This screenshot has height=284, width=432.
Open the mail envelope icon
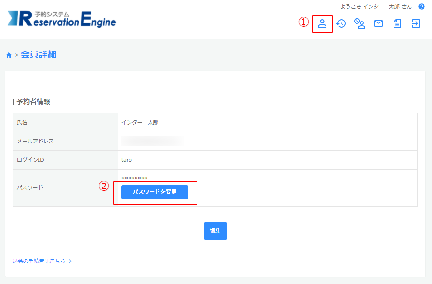coord(379,23)
